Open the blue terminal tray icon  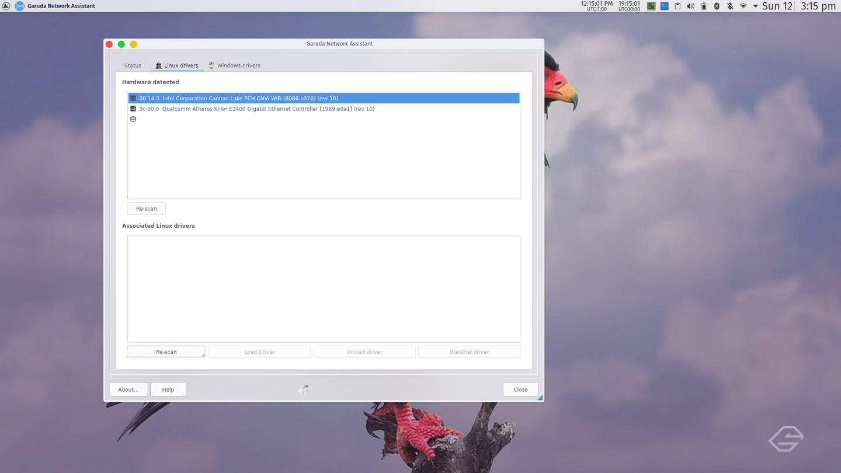click(x=665, y=6)
